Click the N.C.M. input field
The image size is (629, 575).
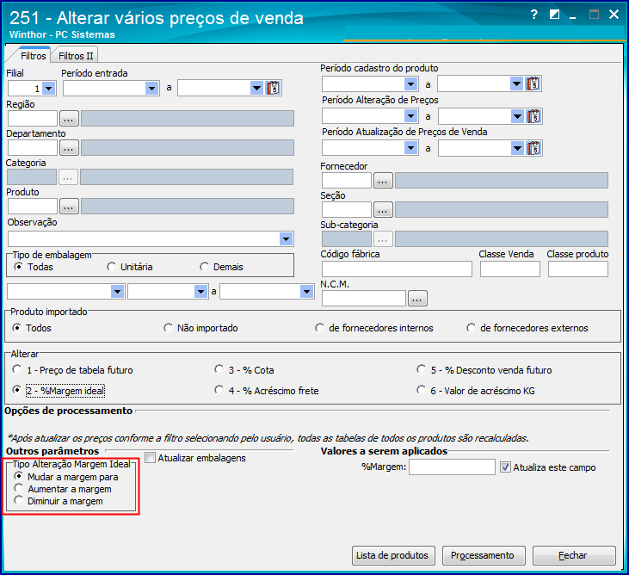pyautogui.click(x=364, y=299)
